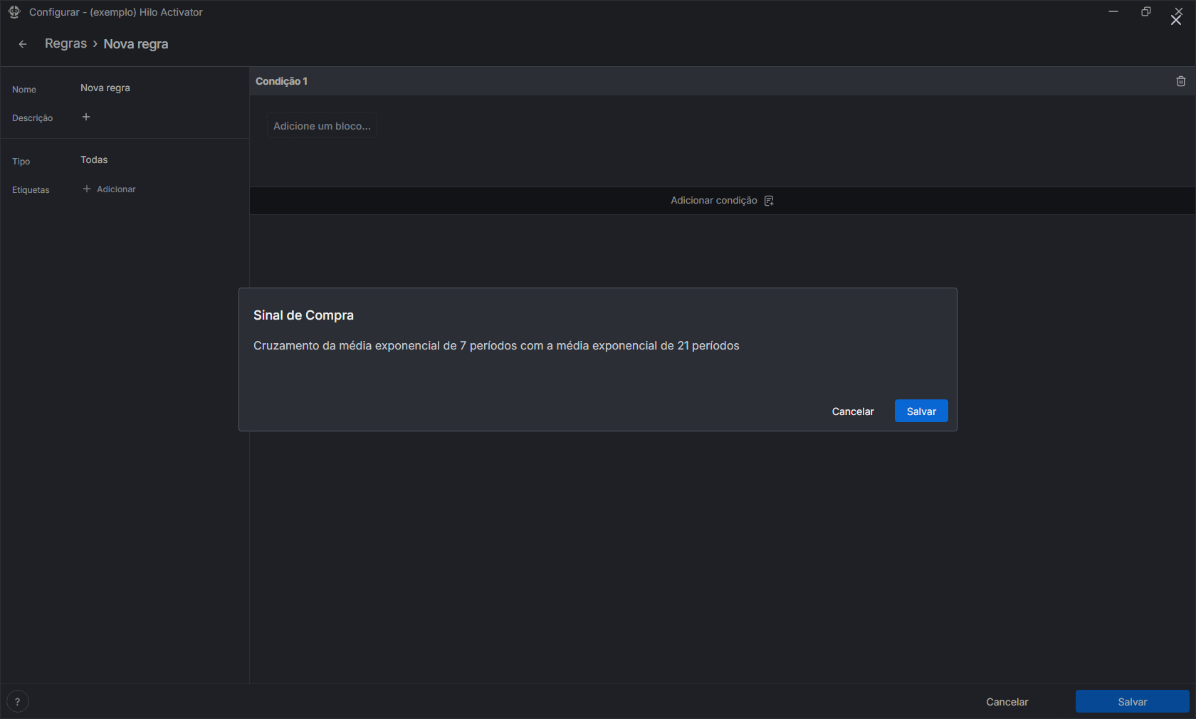The height and width of the screenshot is (719, 1196).
Task: Add a tag with Etiquetas Adicionar
Action: click(x=110, y=189)
